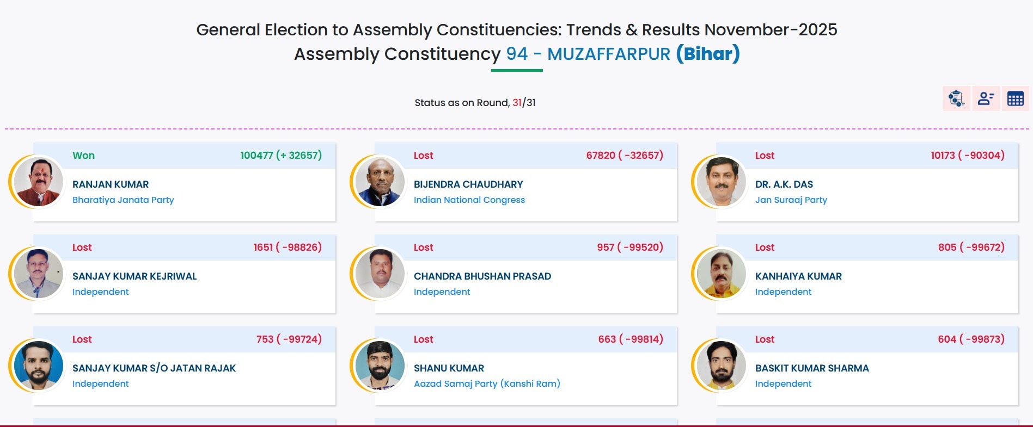
Task: Select the Jan Suraaj Party label
Action: [791, 200]
